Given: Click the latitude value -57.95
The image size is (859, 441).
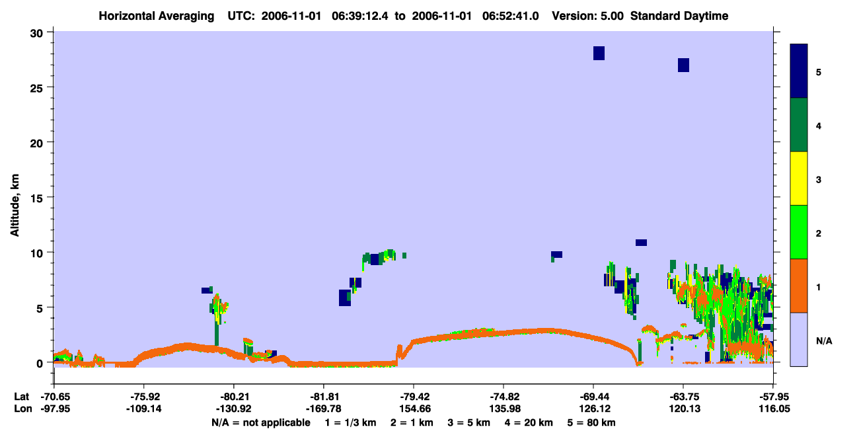Looking at the screenshot, I should coord(773,397).
